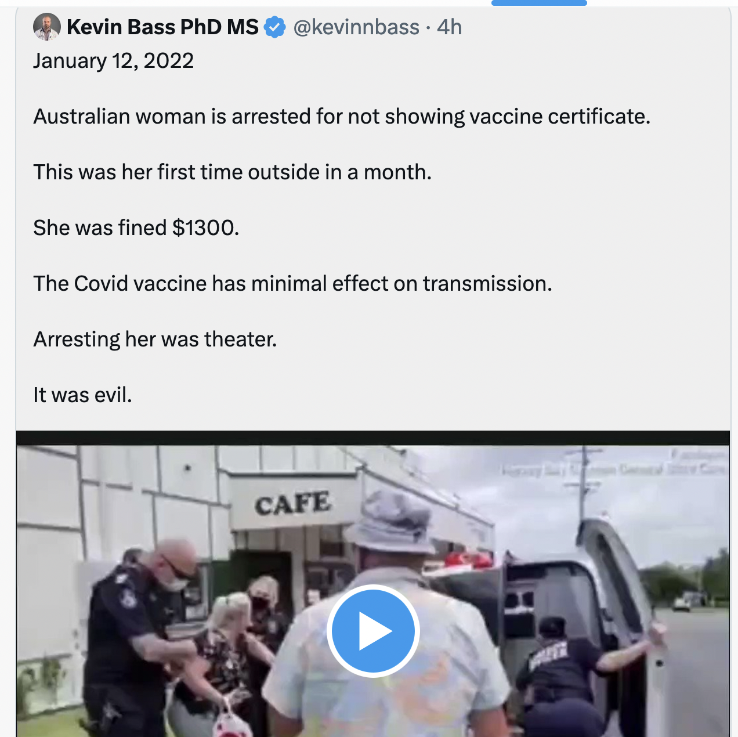Open the Kevin Bass PhD MS profile name
The width and height of the screenshot is (738, 737).
click(162, 27)
